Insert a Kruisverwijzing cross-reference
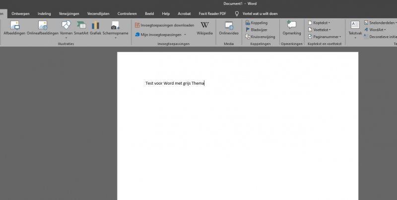Screen dimensions: 397x200 (260, 37)
